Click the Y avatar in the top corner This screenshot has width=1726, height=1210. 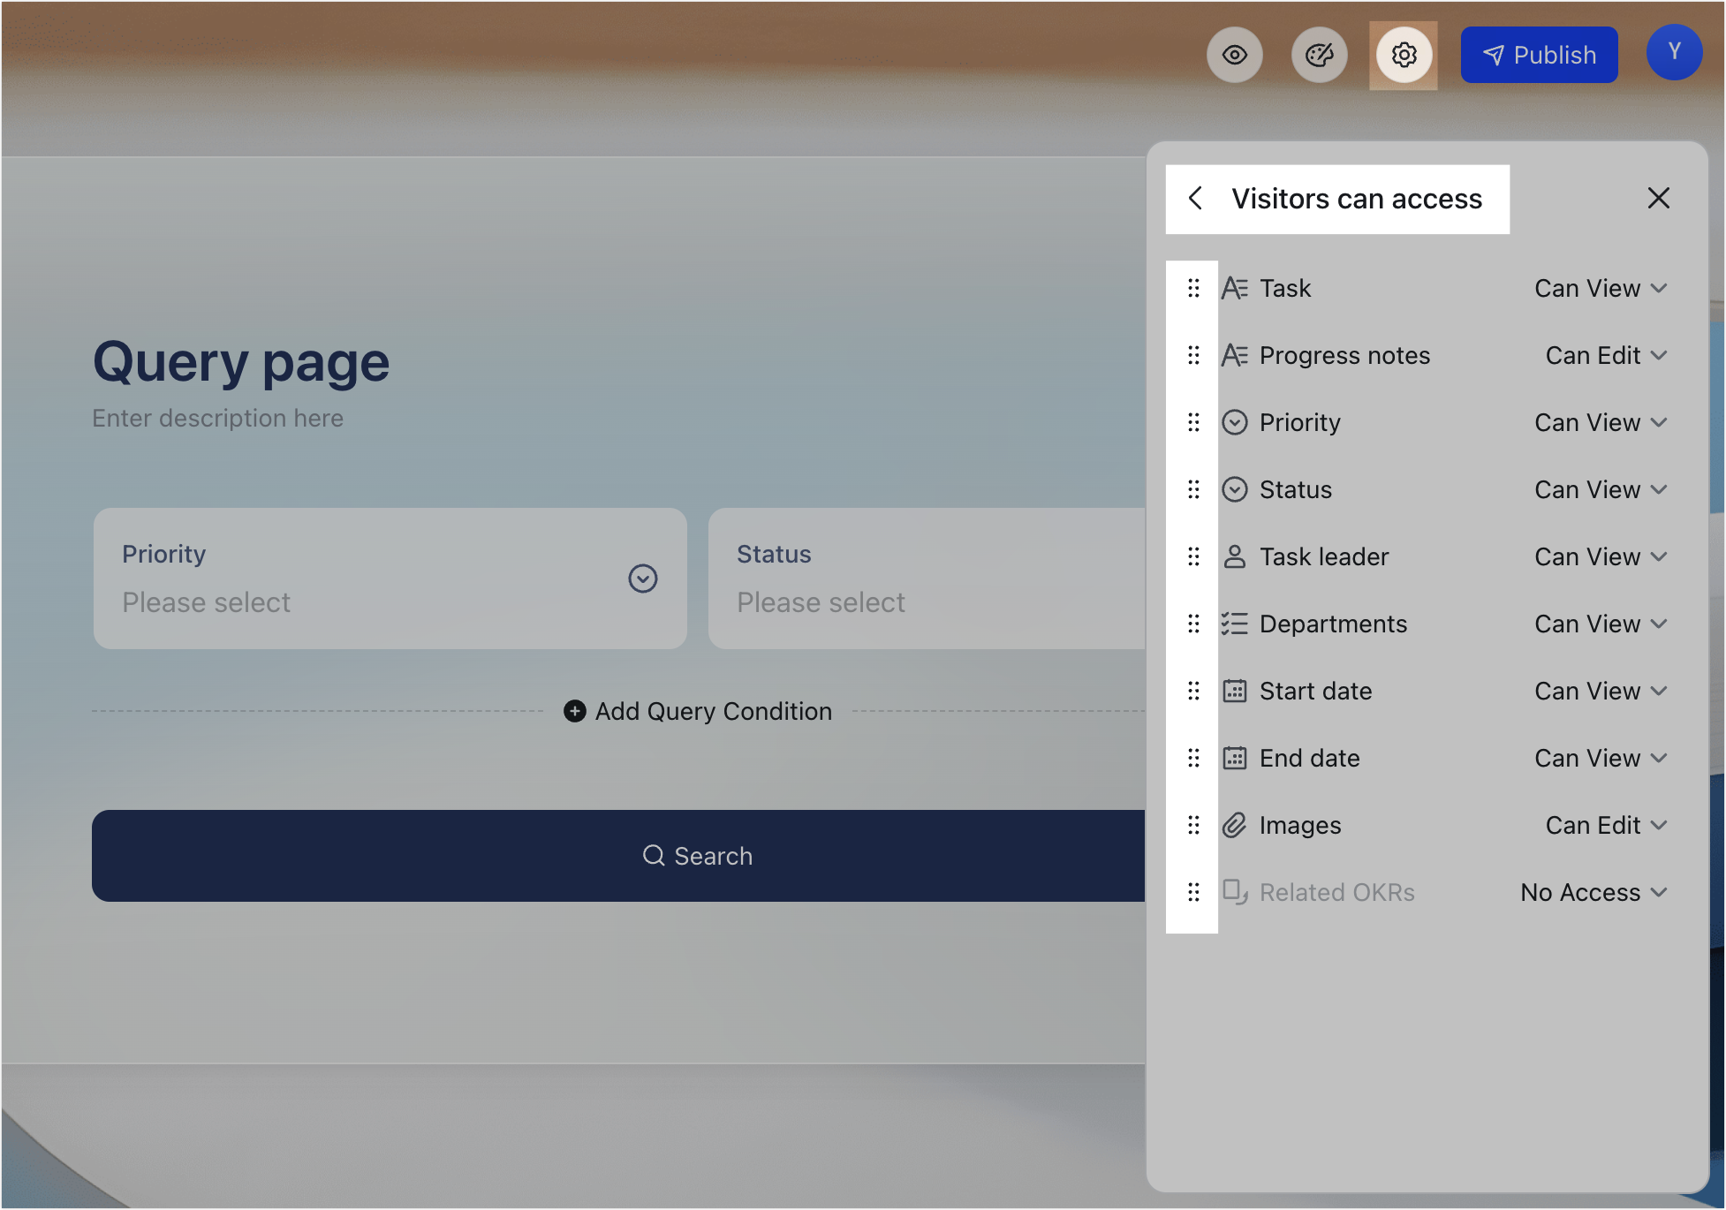[1674, 52]
